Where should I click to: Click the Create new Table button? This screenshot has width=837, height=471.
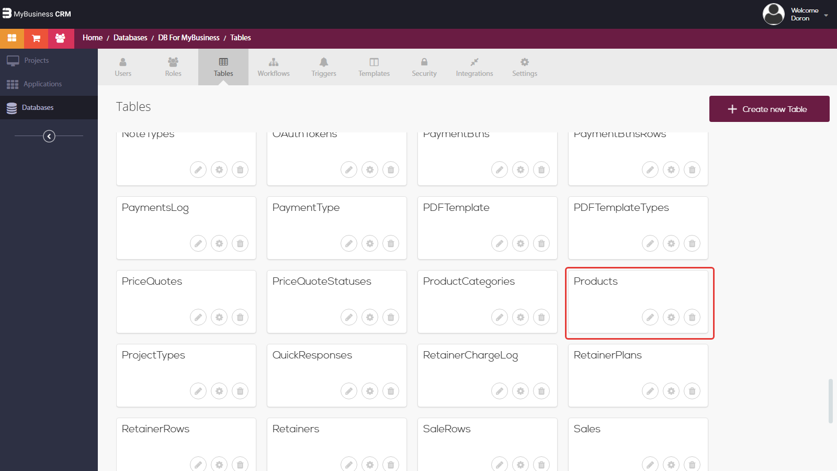769,109
